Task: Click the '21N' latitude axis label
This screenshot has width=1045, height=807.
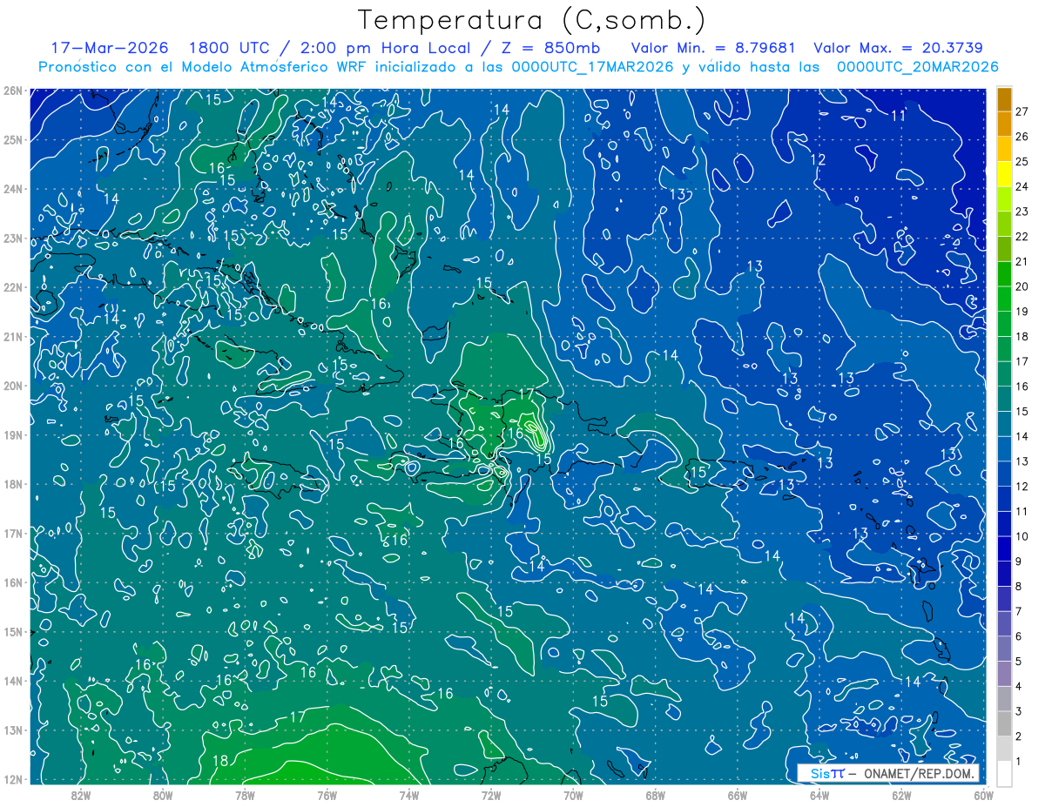Action: 12,336
